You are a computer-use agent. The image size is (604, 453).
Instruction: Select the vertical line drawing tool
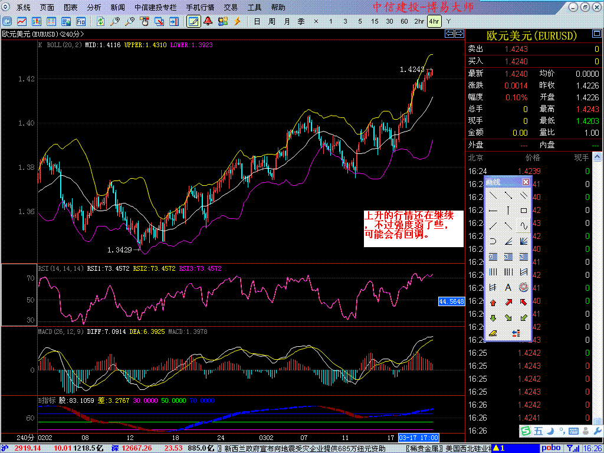pyautogui.click(x=508, y=211)
